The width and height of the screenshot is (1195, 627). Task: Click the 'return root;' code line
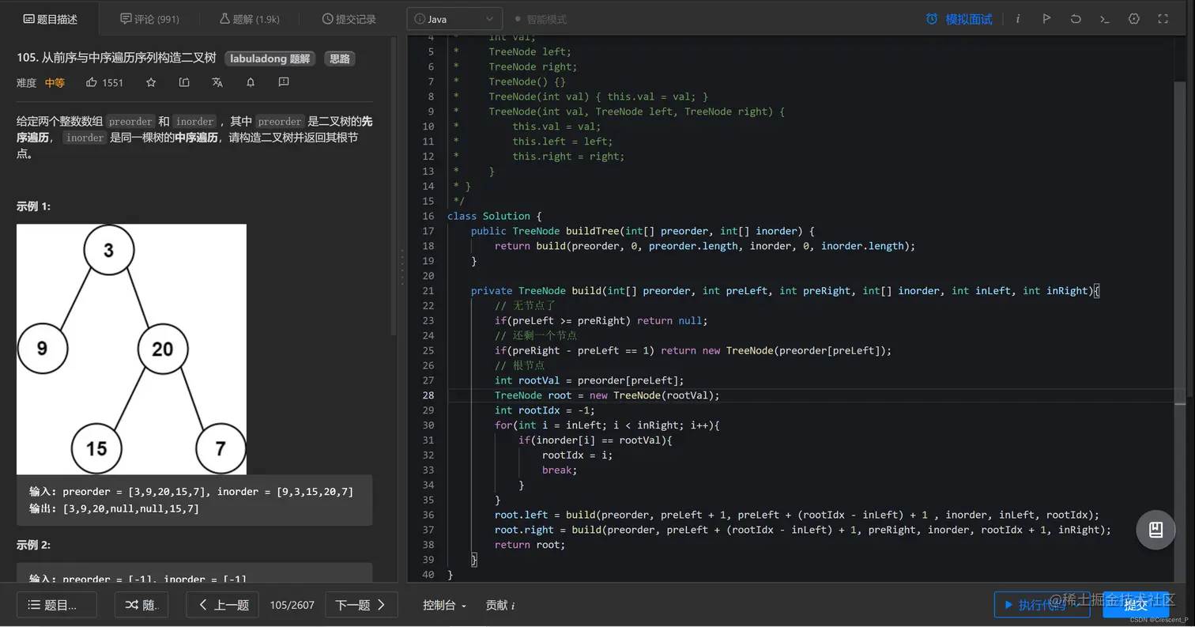tap(530, 545)
